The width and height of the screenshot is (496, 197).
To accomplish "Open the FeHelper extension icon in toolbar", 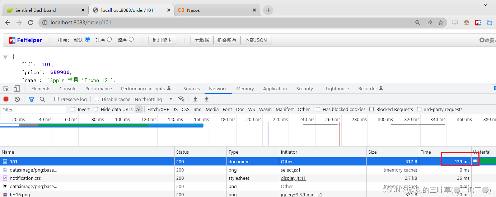I will click(x=478, y=23).
